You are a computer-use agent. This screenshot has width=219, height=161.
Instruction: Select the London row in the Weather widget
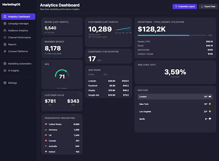pos(175,97)
